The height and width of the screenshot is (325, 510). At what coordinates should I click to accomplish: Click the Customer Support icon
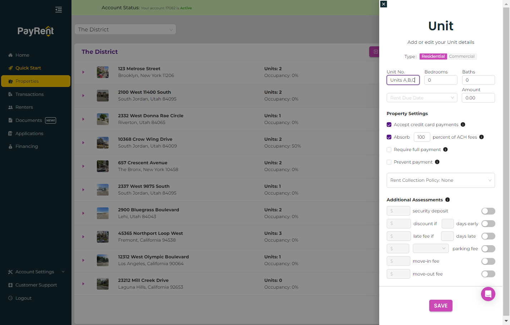pos(10,285)
